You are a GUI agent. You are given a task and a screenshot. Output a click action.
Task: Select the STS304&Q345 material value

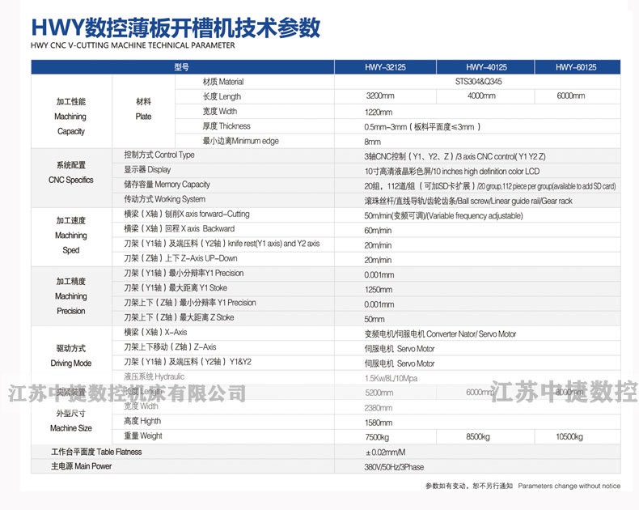point(478,82)
